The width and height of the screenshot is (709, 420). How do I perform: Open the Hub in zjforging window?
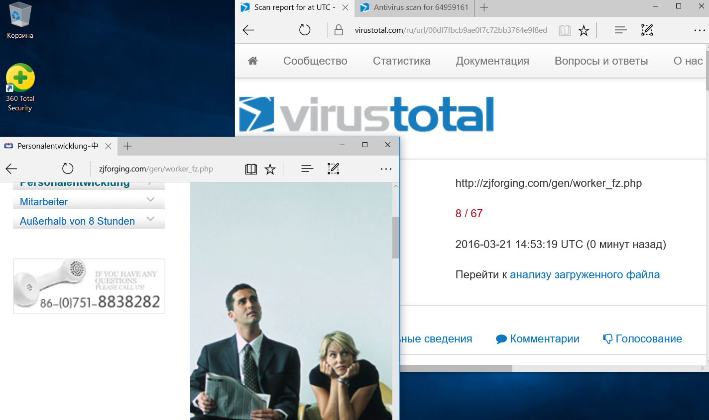(307, 169)
